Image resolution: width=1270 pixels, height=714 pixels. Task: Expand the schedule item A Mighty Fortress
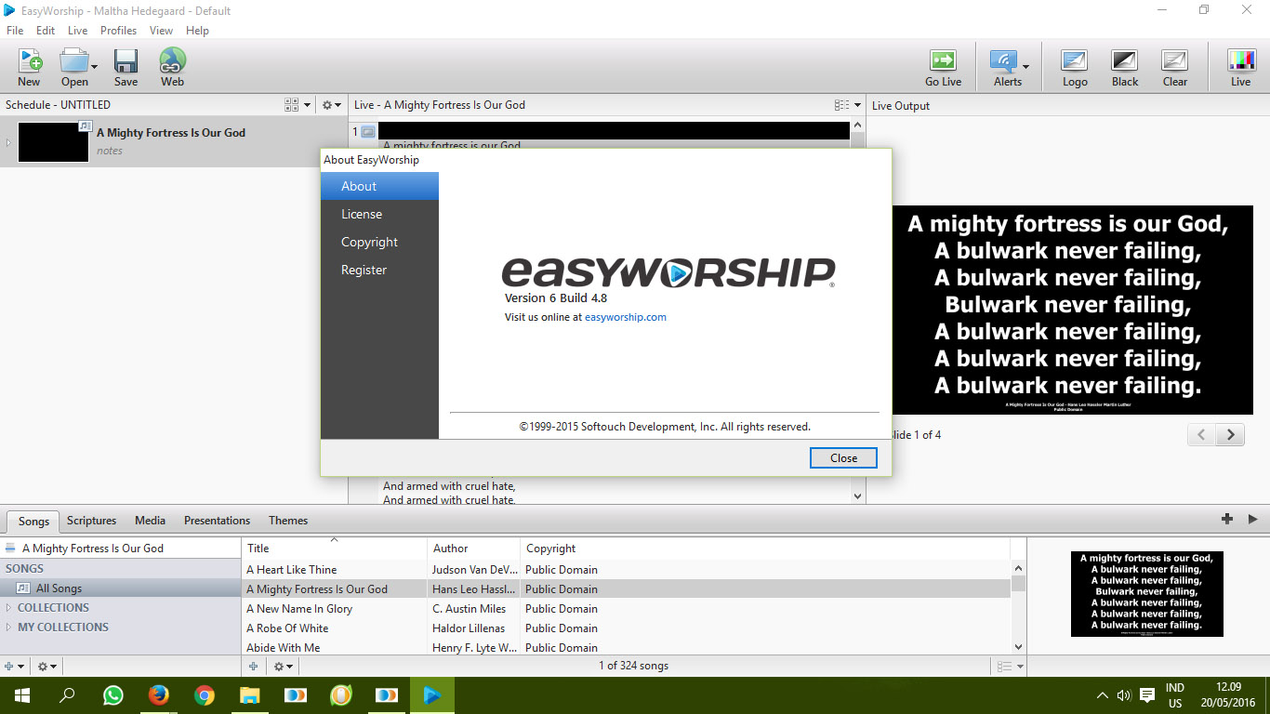(8, 142)
